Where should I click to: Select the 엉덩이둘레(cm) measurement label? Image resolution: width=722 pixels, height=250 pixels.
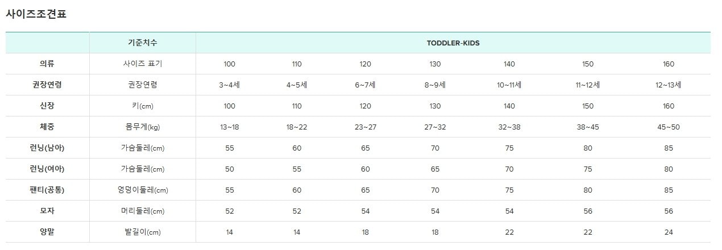click(143, 190)
